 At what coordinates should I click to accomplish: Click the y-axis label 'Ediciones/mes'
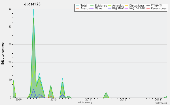(x=3, y=54)
